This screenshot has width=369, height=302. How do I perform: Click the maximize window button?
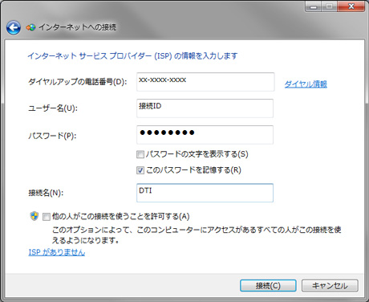[330, 6]
